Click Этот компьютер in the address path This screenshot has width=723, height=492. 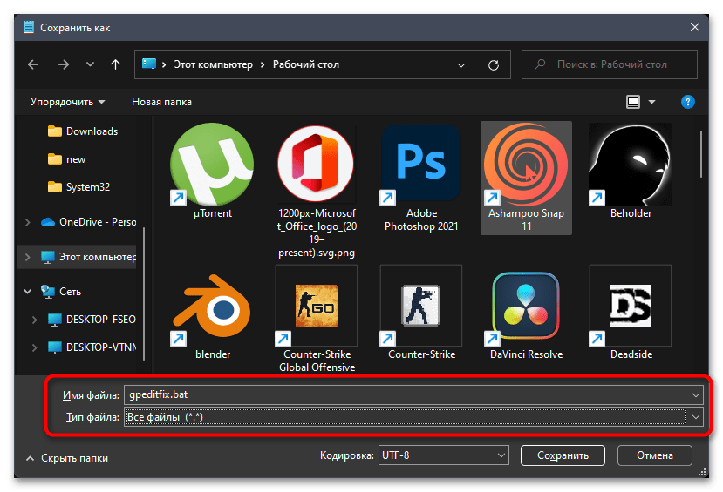[213, 64]
